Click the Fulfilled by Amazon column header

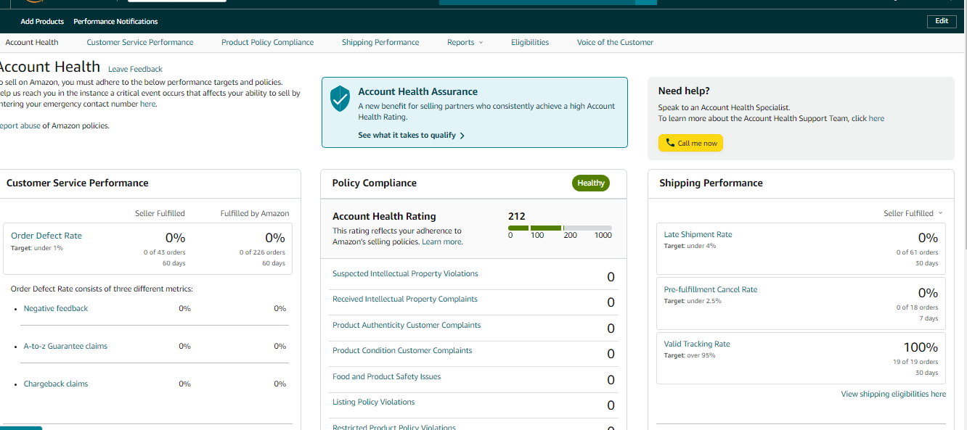click(x=255, y=213)
